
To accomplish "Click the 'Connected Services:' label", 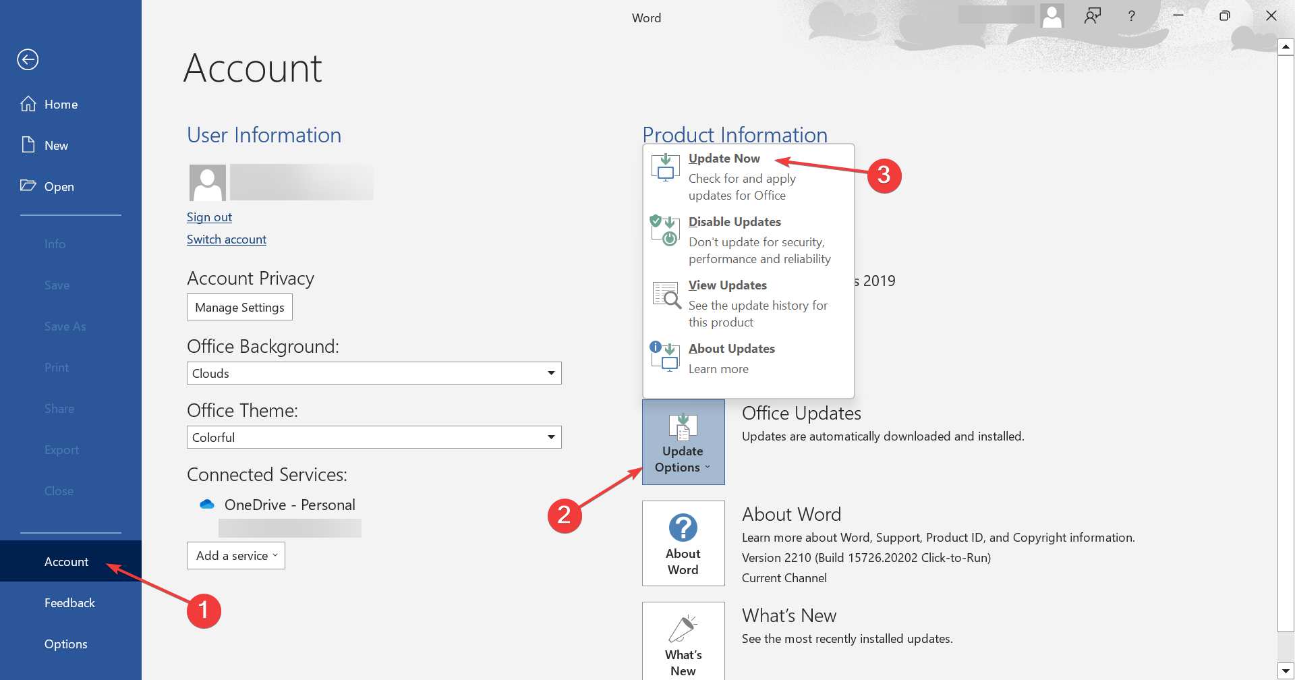I will (x=266, y=474).
